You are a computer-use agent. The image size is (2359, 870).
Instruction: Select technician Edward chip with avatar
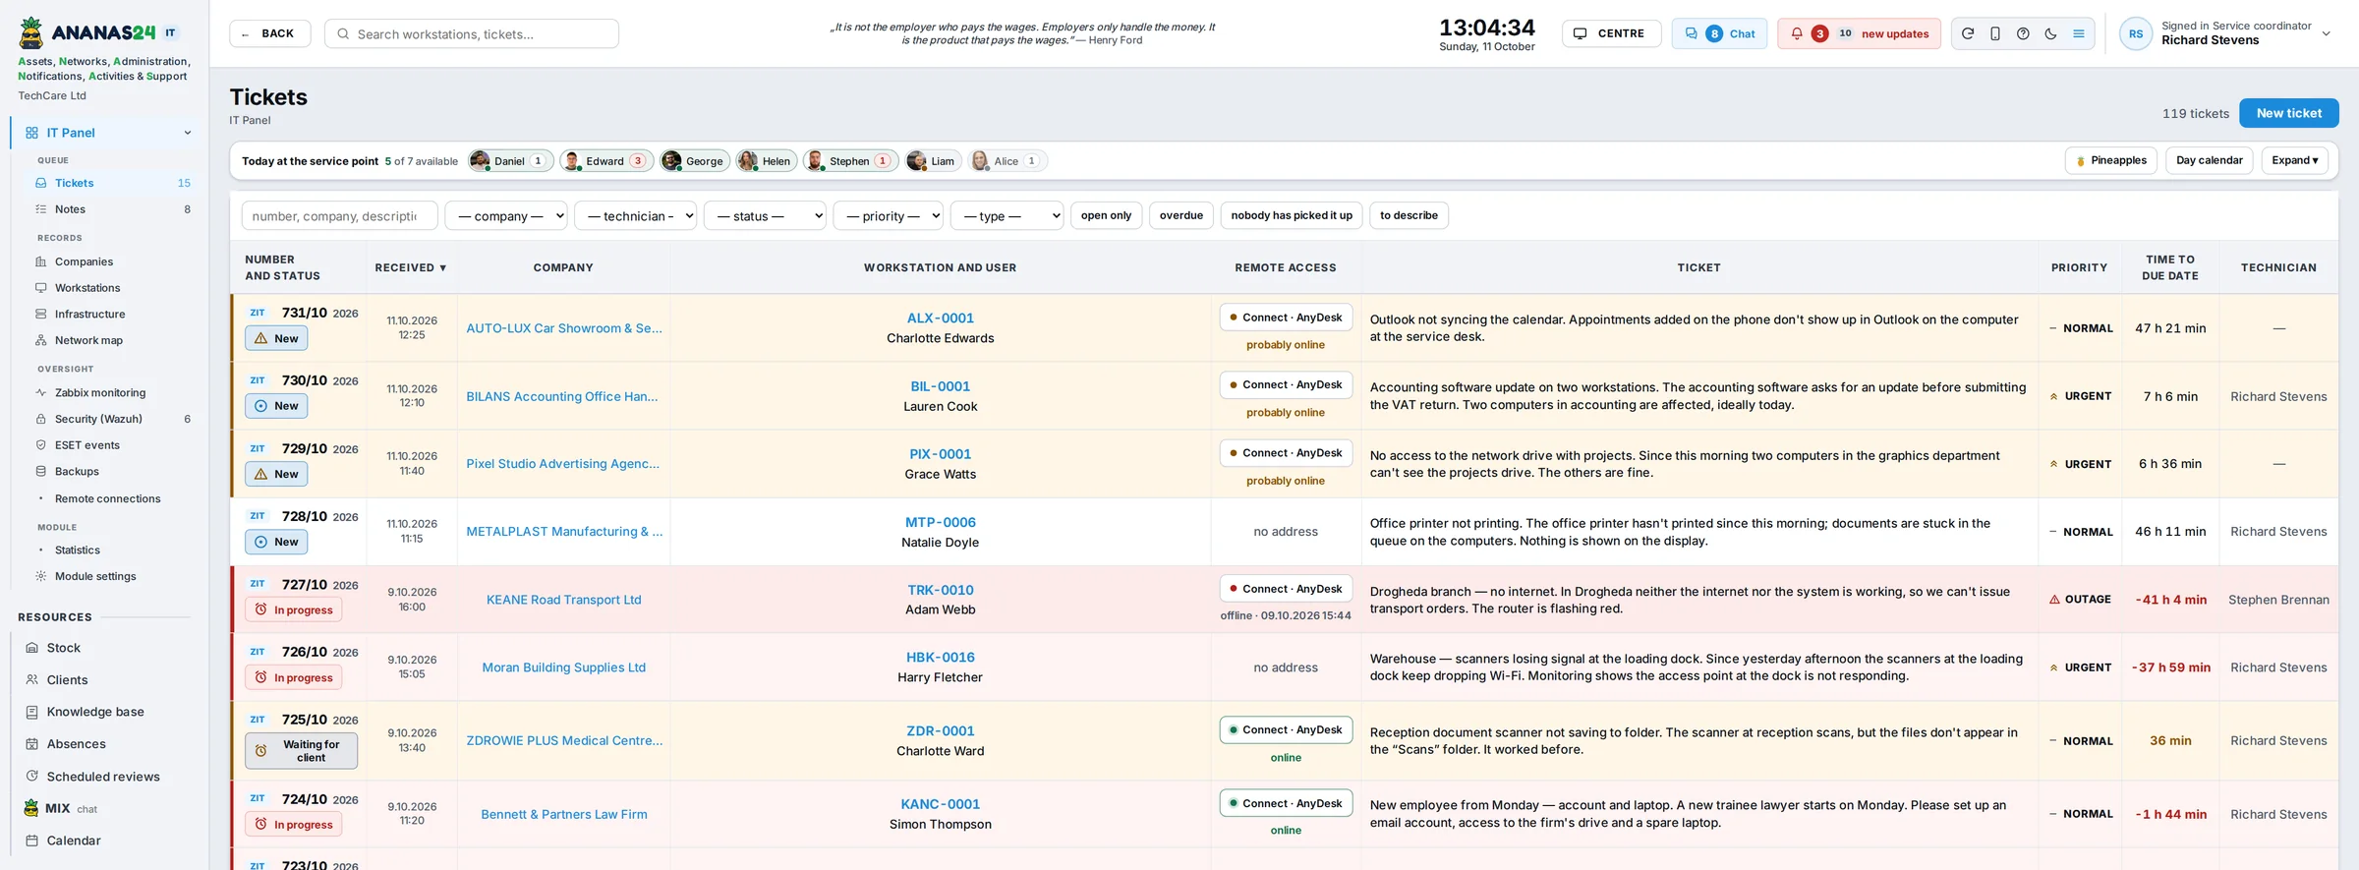[x=606, y=161]
